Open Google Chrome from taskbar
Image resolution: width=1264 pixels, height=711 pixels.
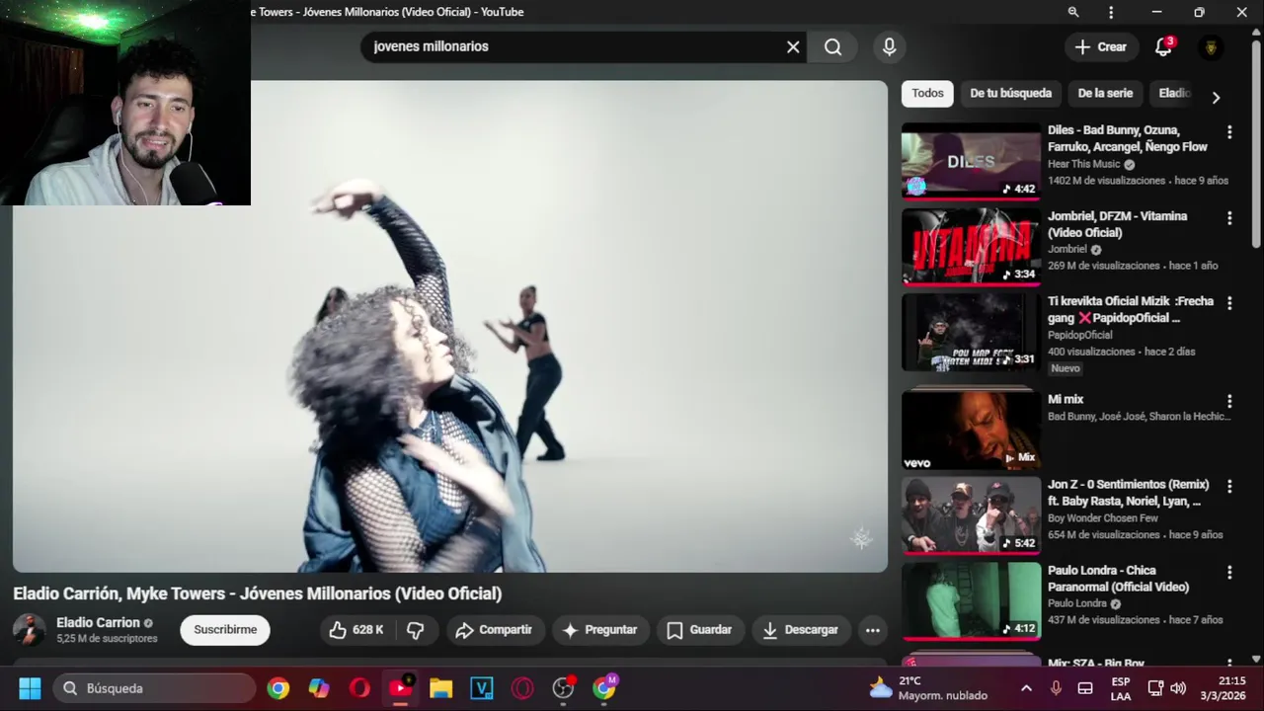pos(278,688)
